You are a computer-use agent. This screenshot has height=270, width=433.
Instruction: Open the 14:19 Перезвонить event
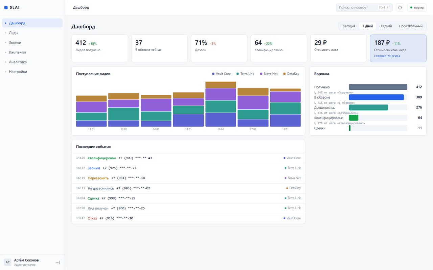188,178
